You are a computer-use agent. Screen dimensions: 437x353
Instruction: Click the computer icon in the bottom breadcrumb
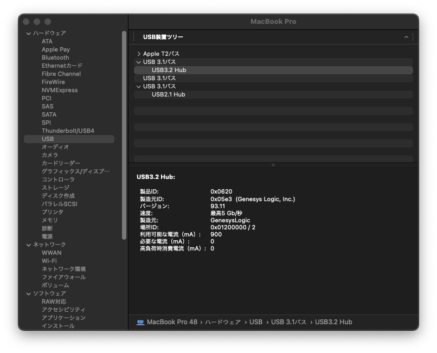click(x=140, y=322)
